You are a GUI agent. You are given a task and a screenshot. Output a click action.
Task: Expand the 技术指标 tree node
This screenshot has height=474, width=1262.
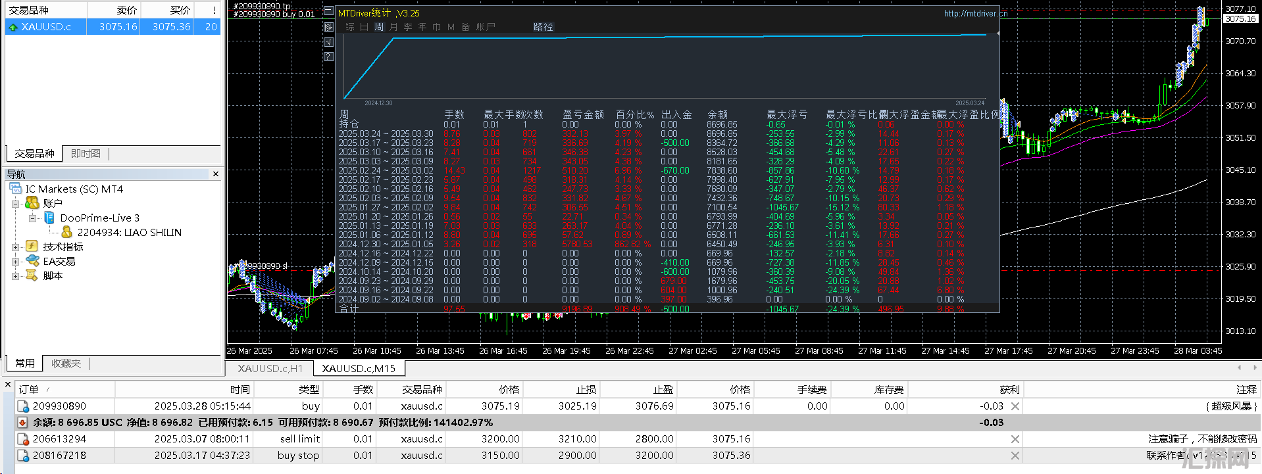pos(15,247)
